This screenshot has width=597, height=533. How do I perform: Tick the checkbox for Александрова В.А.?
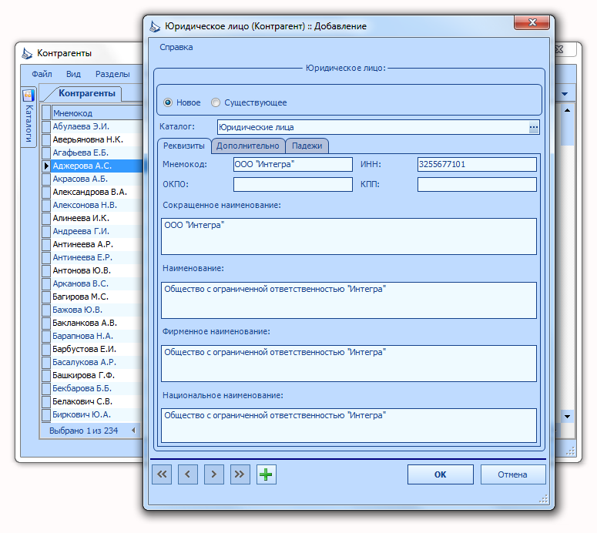(x=46, y=192)
